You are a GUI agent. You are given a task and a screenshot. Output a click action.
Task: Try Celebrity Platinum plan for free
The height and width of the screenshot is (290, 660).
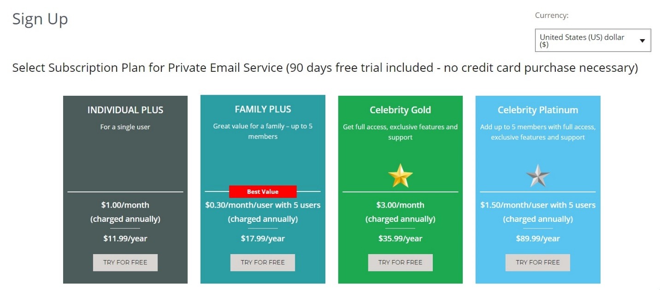538,262
